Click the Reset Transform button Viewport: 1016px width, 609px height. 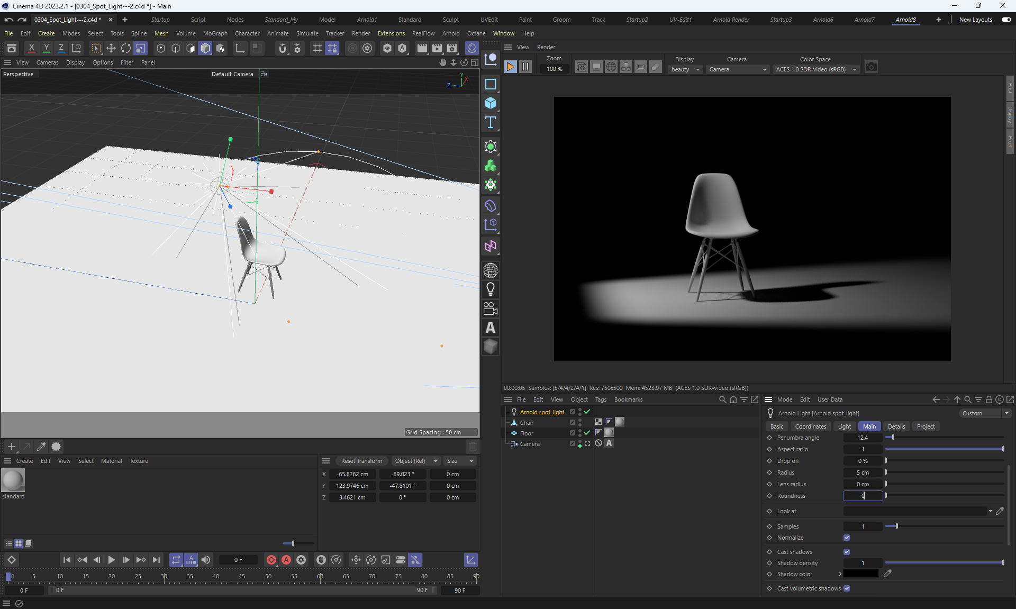click(x=361, y=461)
